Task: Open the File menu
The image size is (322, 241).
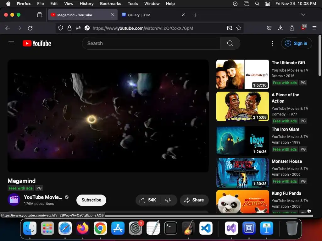Action: pos(40,3)
